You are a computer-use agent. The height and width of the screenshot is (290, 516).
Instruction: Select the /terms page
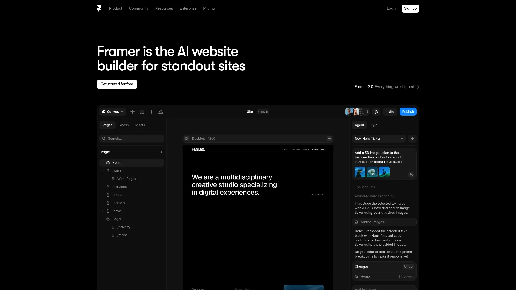tap(132, 235)
